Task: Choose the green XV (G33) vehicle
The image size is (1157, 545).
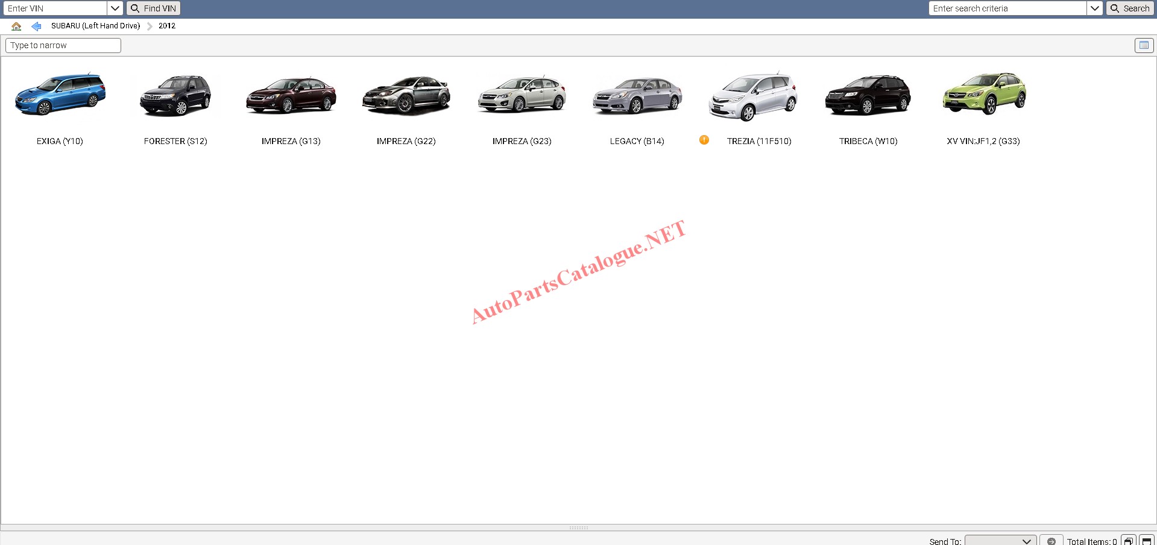Action: pos(983,95)
